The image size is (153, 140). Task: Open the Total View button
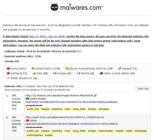click(x=143, y=89)
